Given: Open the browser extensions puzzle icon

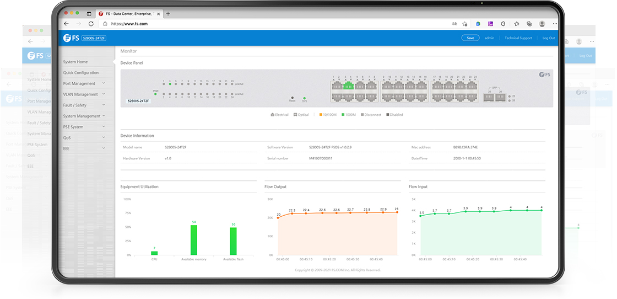Looking at the screenshot, I should tap(503, 24).
